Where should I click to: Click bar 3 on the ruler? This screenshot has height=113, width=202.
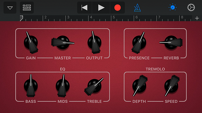[68, 17]
